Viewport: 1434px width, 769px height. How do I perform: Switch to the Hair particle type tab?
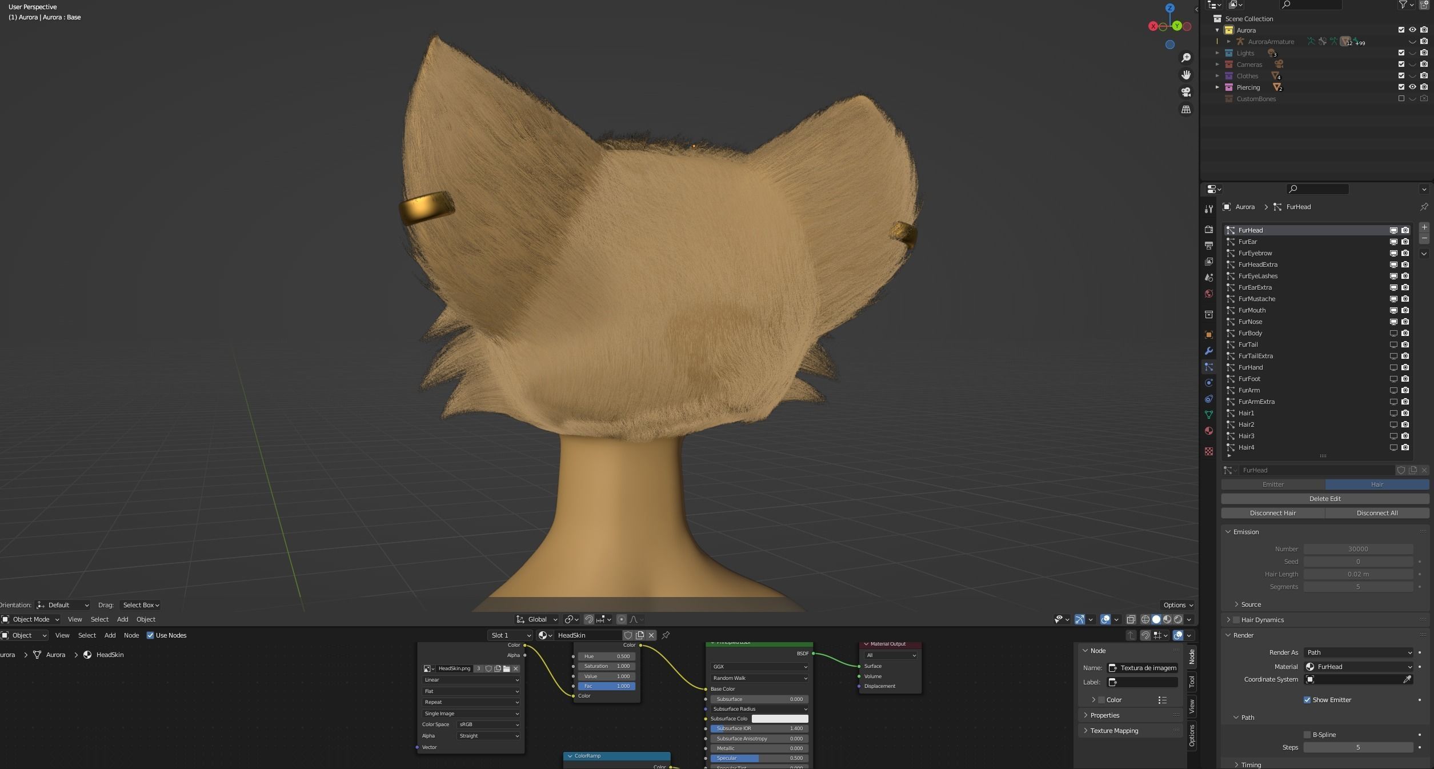pos(1377,484)
